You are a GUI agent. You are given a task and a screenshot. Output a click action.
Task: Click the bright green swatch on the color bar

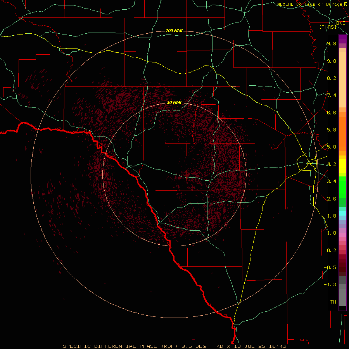[342, 187]
